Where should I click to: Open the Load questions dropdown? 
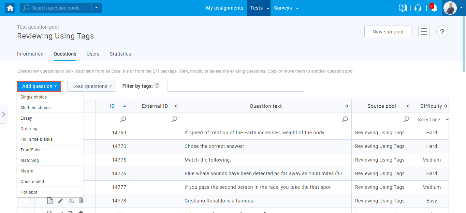coord(91,86)
